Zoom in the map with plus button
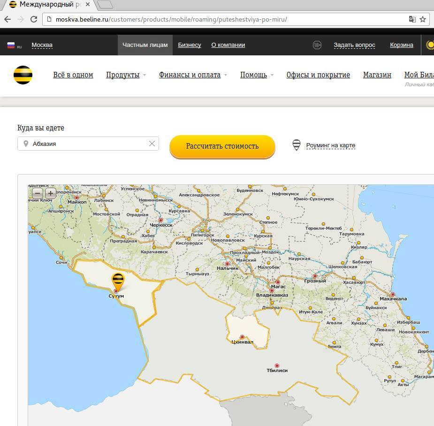 [x=50, y=193]
